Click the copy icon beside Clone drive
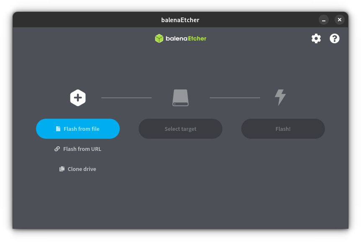Image resolution: width=361 pixels, height=242 pixels. click(62, 169)
